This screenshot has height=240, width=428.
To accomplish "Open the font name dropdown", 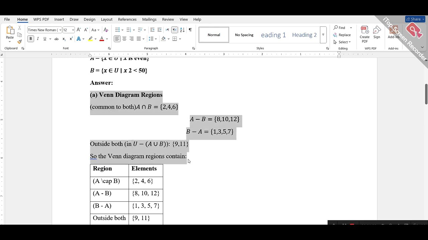I will 60,30.
